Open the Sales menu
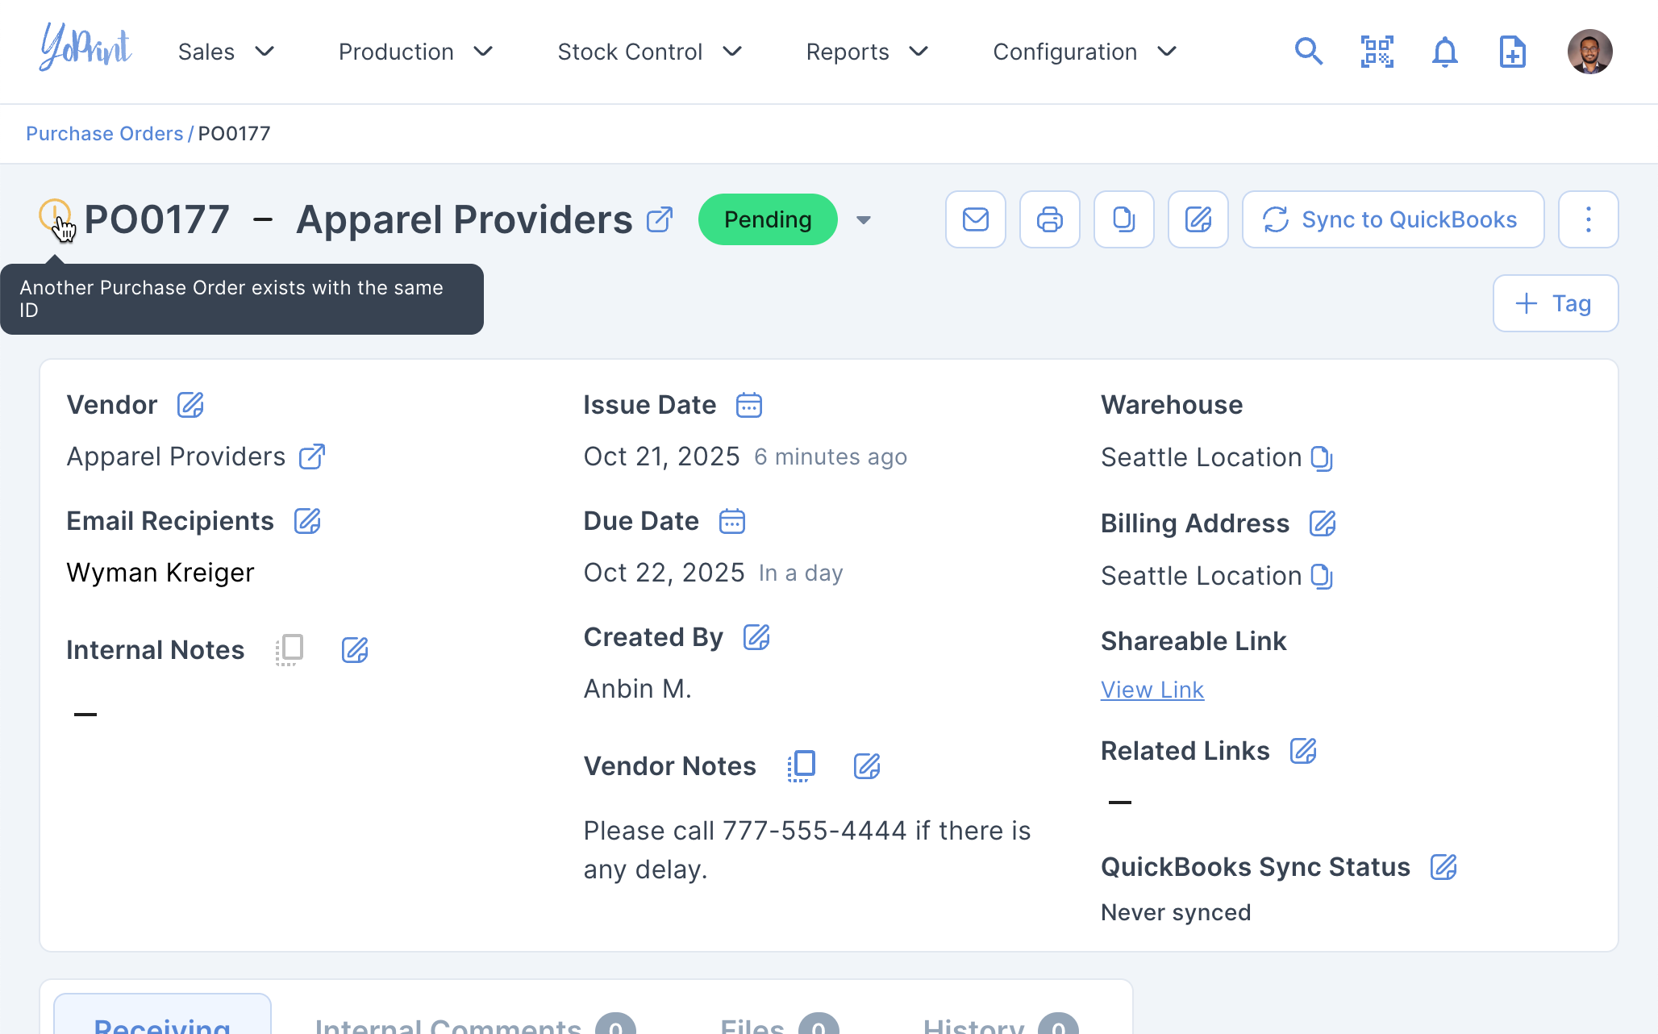The image size is (1658, 1034). click(226, 52)
